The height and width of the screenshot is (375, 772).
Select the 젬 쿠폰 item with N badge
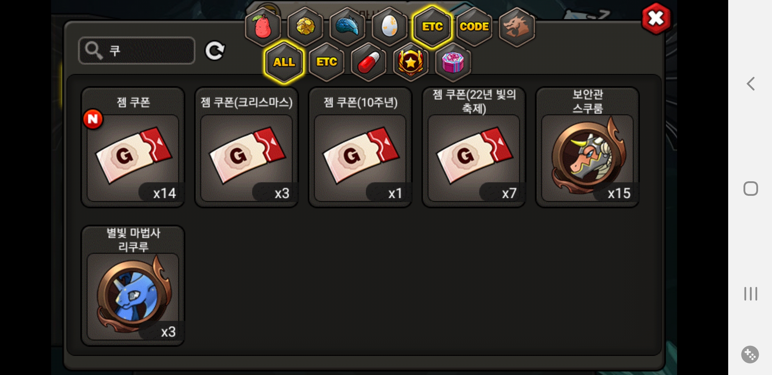coord(133,147)
